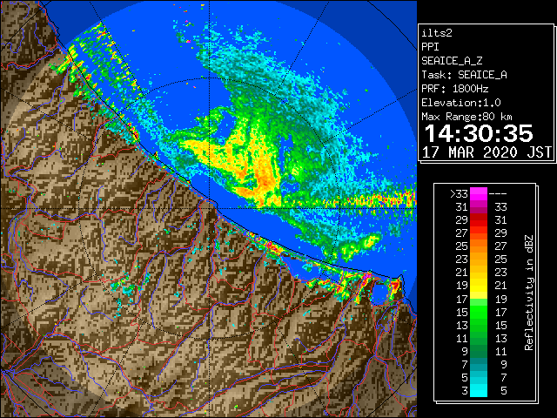
Task: Click the 'Reflectivity in dBZ' axis label
Action: [529, 293]
